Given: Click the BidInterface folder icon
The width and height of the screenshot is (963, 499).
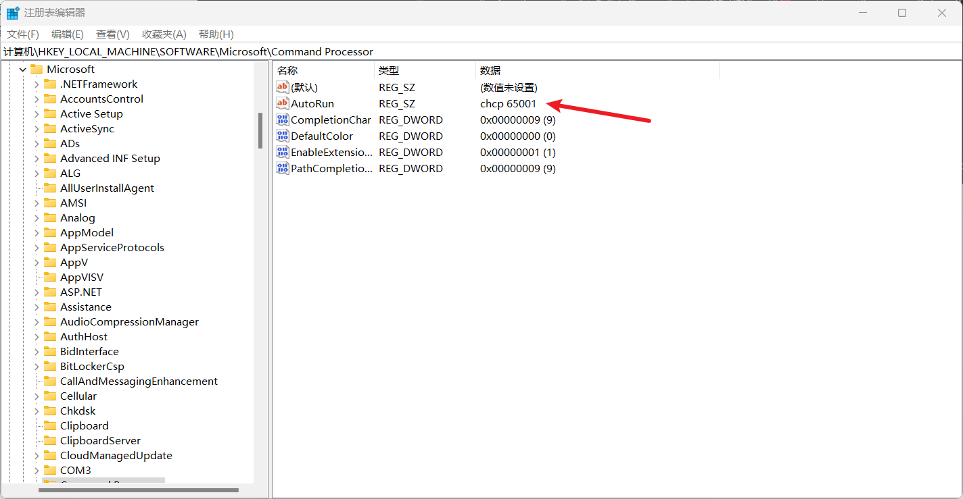Looking at the screenshot, I should [50, 352].
